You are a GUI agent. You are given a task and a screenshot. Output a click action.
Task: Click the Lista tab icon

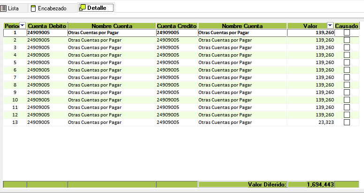tap(4, 8)
